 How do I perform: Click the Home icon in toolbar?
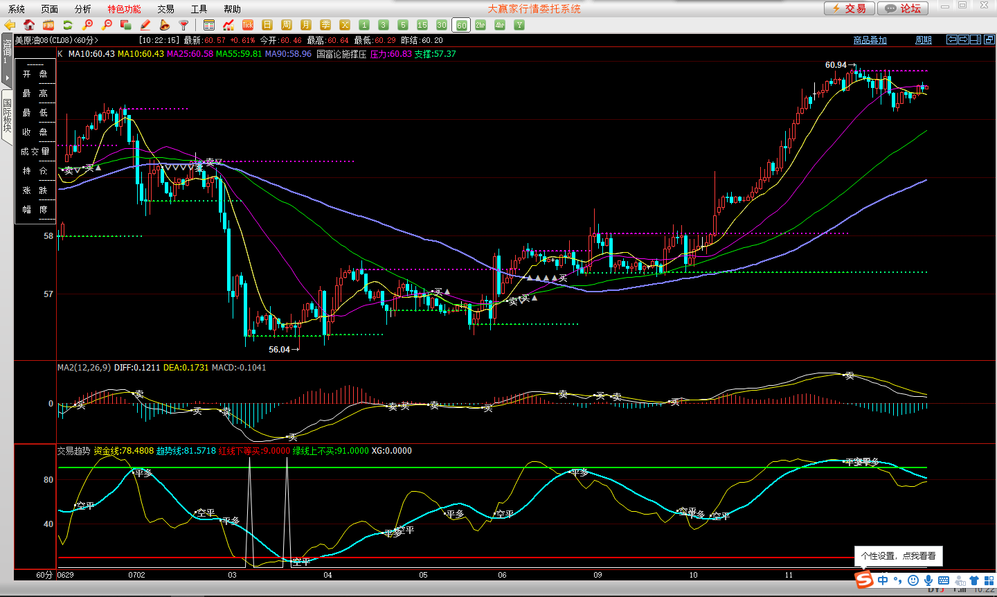click(29, 25)
